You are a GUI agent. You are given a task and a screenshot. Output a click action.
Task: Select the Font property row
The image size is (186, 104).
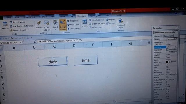[166, 60]
